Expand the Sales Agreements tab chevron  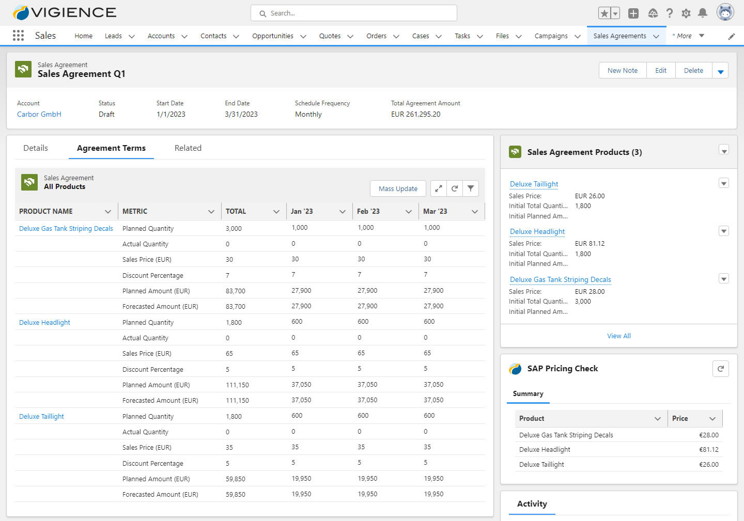(x=656, y=36)
